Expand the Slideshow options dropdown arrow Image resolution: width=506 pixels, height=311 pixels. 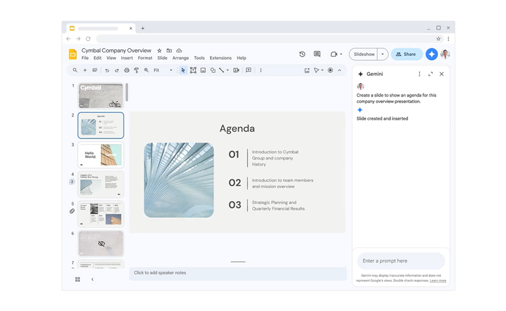pos(383,54)
